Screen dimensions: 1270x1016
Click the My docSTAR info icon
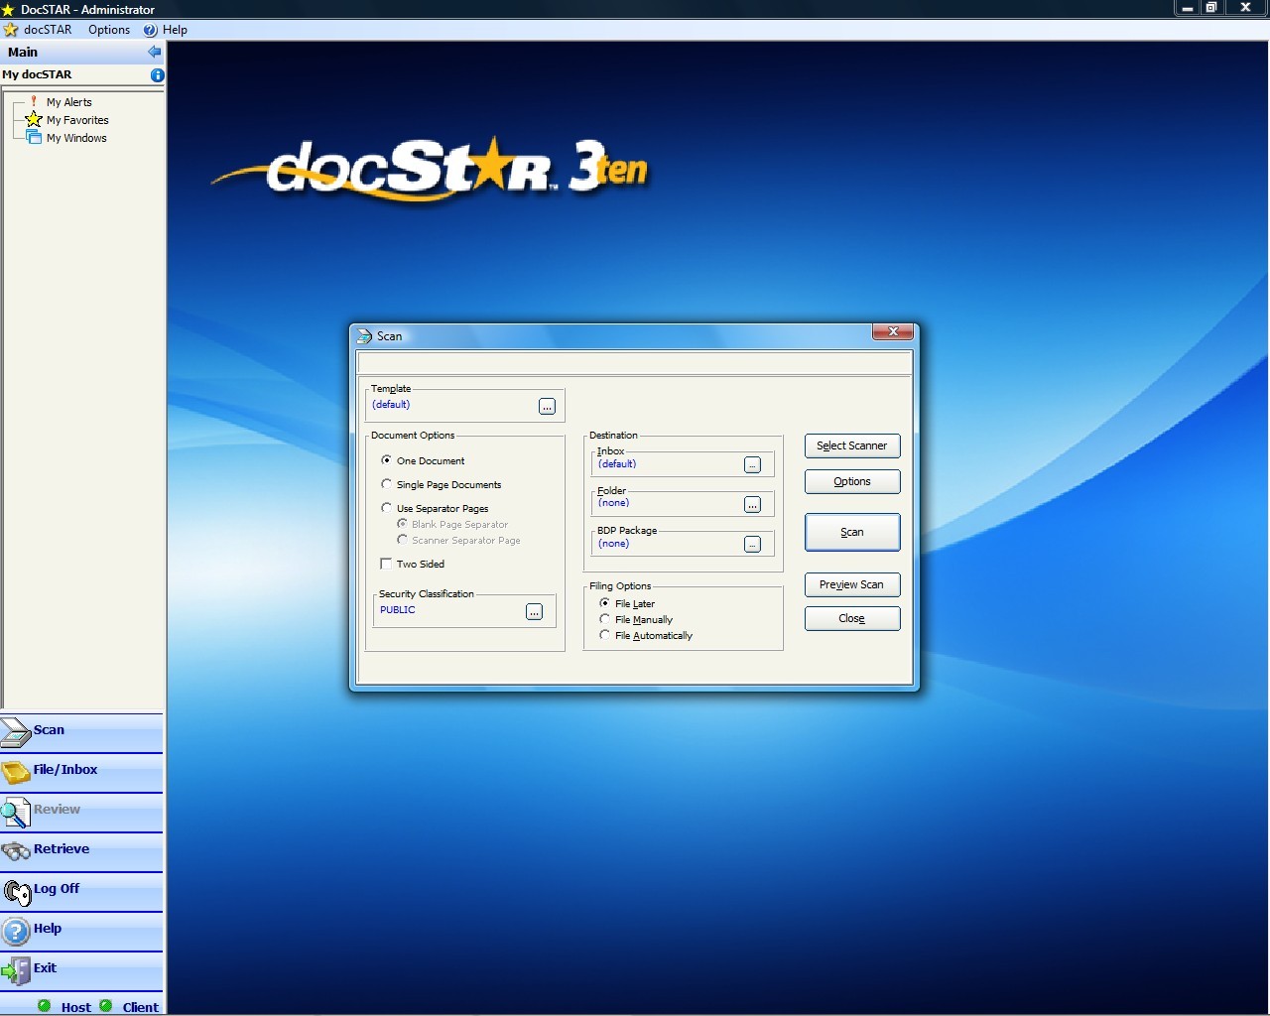[x=157, y=74]
